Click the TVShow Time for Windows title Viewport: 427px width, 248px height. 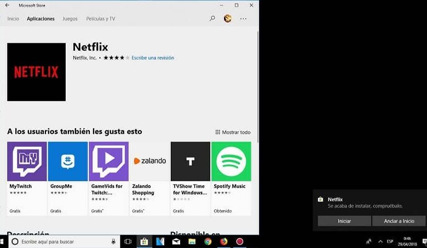[190, 189]
